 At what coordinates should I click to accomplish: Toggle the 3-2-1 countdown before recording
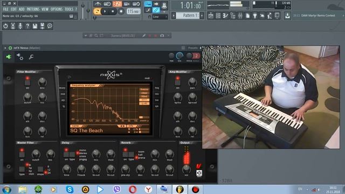click(x=117, y=4)
